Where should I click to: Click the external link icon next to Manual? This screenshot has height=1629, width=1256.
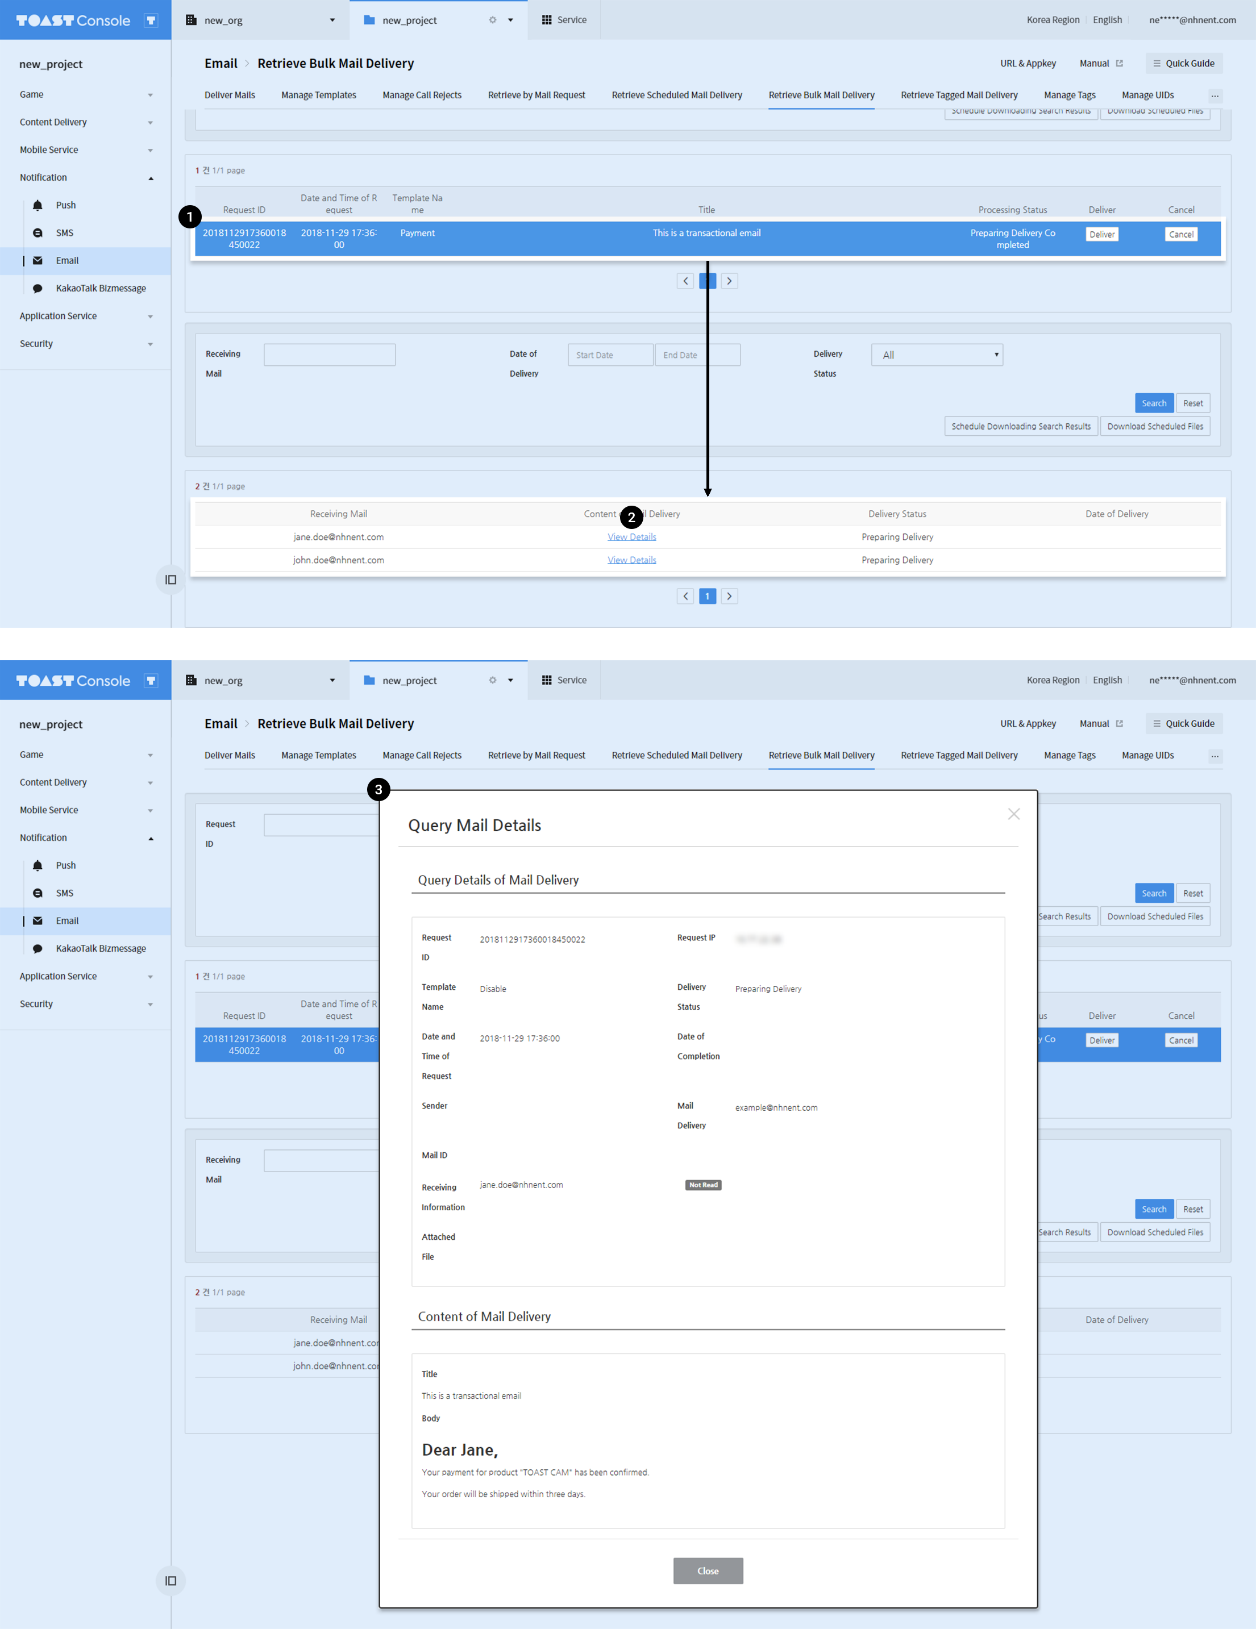(x=1120, y=64)
